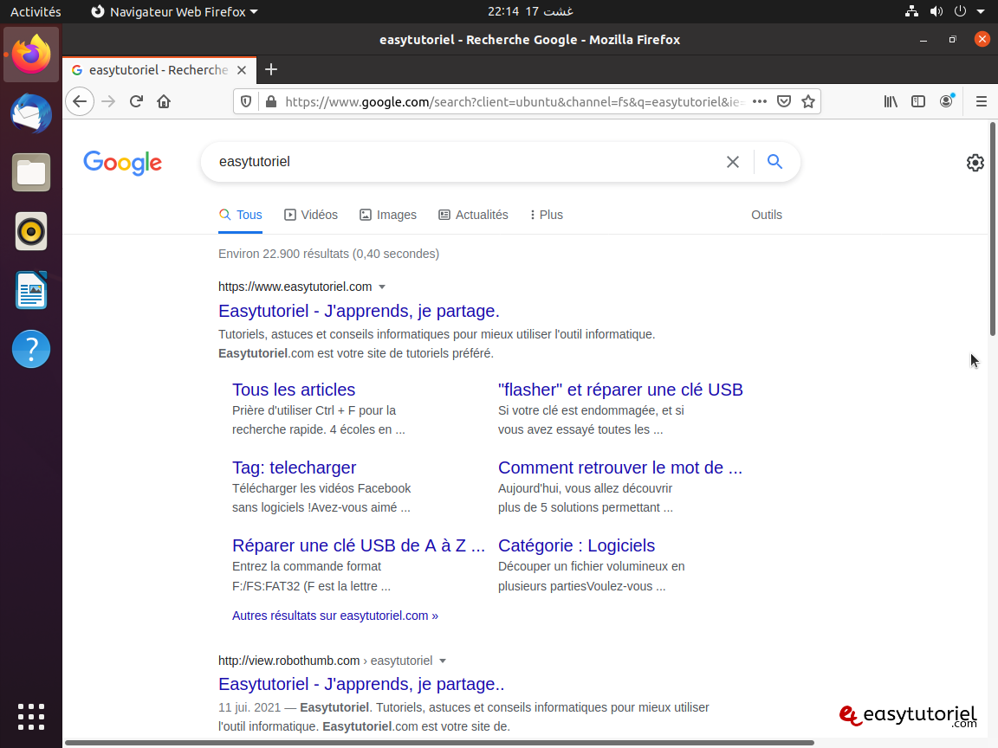Open Rhythmbox music player in dock
The image size is (998, 748).
(31, 231)
